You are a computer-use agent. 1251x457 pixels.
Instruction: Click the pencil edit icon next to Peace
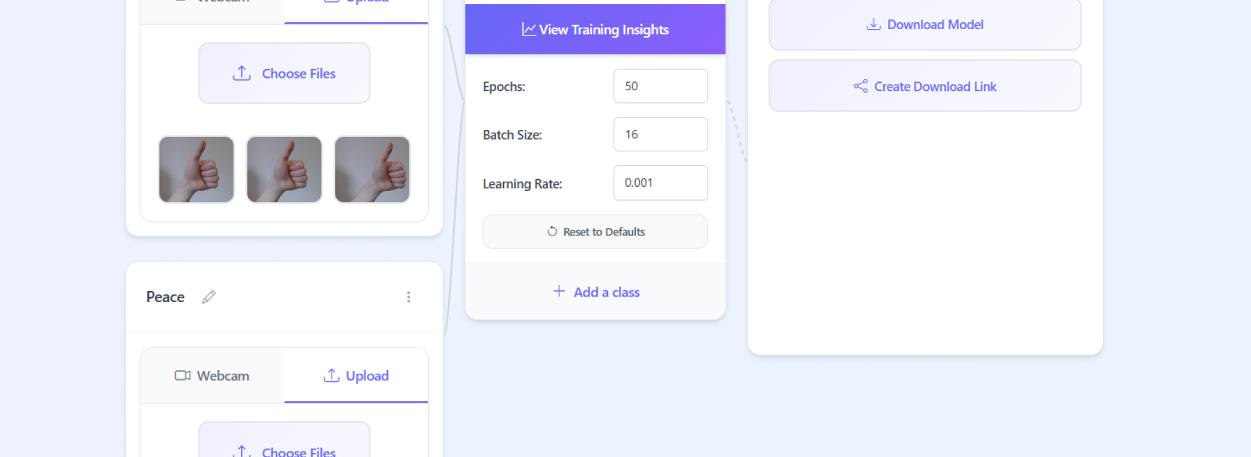pyautogui.click(x=208, y=297)
